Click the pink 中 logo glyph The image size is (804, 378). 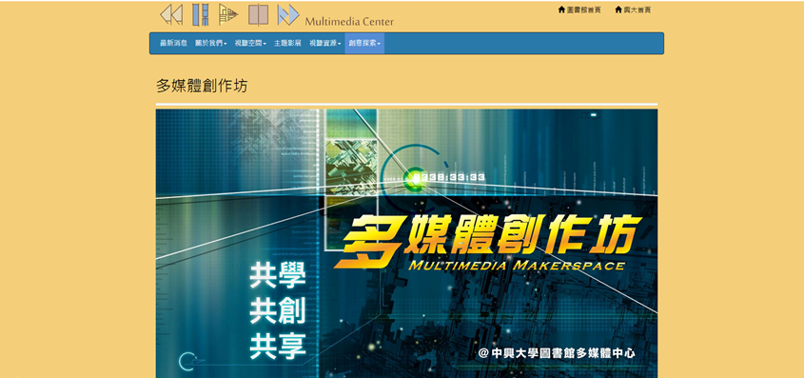coord(259,14)
